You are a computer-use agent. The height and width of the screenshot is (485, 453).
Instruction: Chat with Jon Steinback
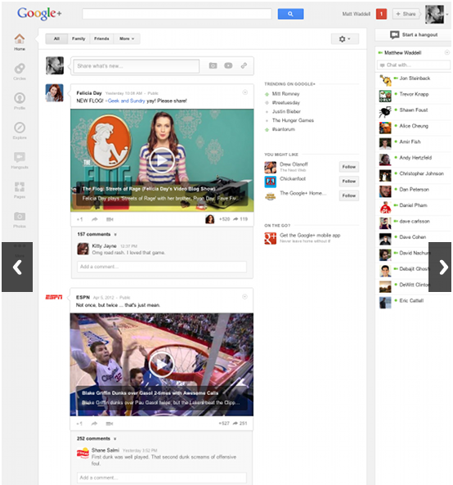[414, 80]
